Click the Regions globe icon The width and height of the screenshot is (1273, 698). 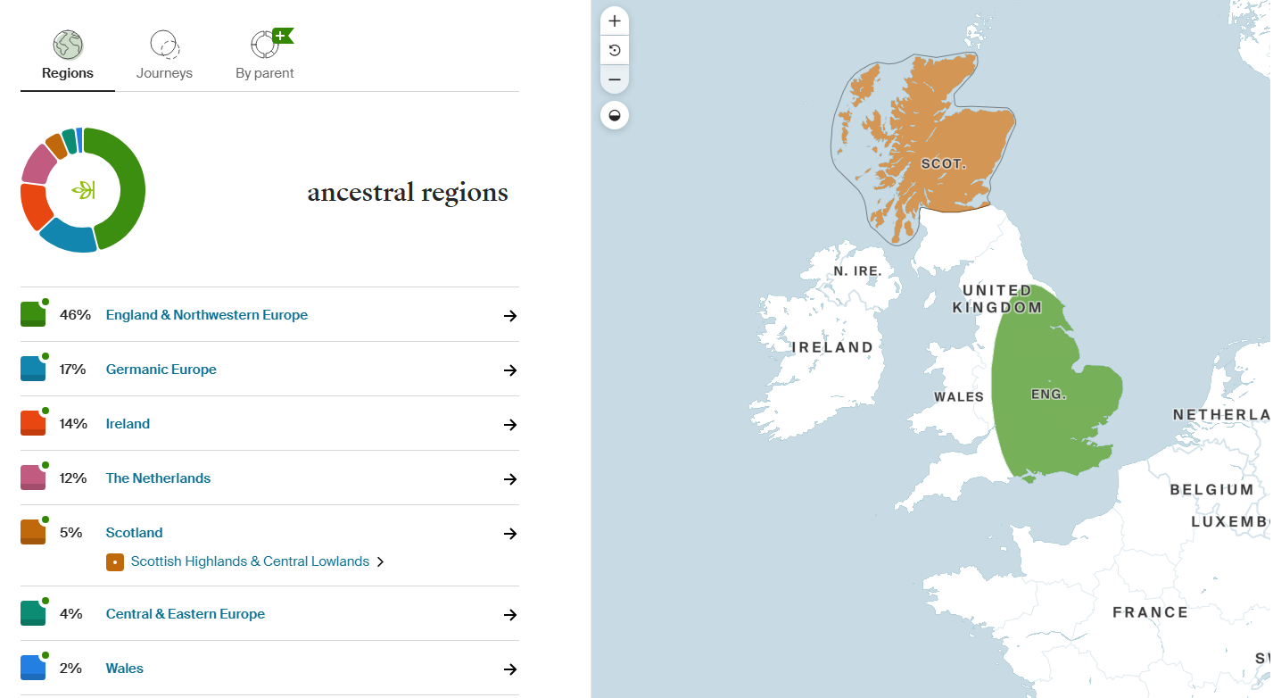coord(68,44)
